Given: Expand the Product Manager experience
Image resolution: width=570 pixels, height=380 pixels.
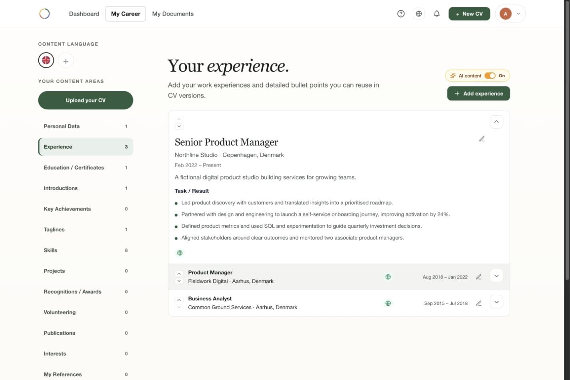Looking at the screenshot, I should 496,276.
